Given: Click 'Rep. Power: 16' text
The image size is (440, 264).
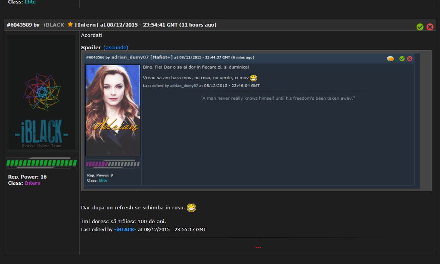Looking at the screenshot, I should tap(27, 177).
